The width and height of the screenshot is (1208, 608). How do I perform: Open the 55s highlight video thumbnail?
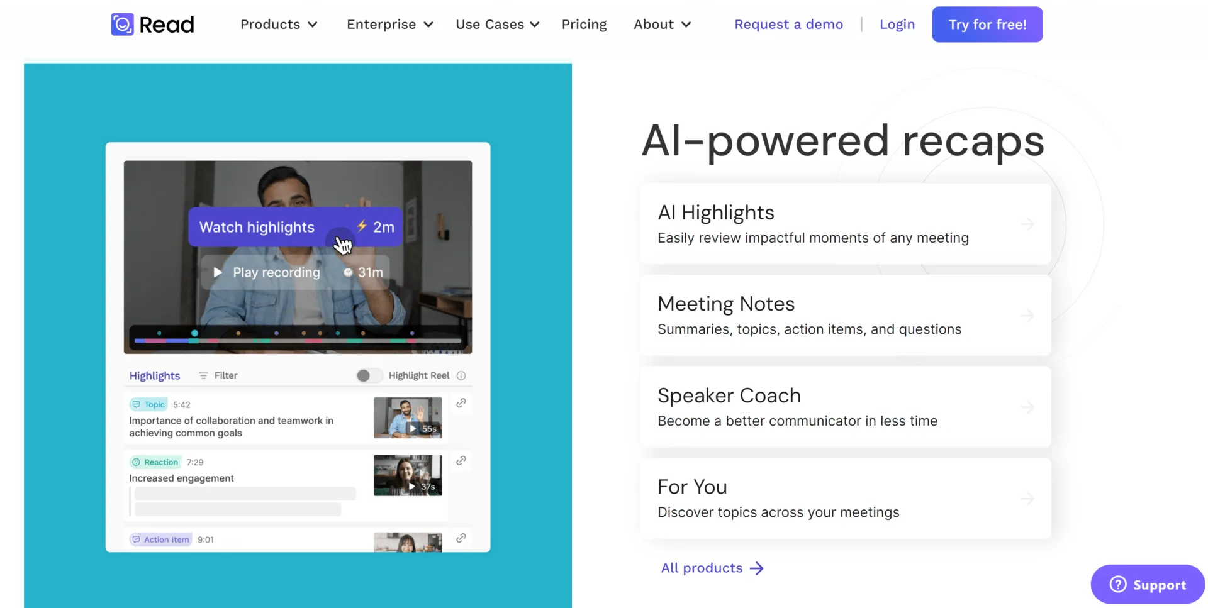408,417
